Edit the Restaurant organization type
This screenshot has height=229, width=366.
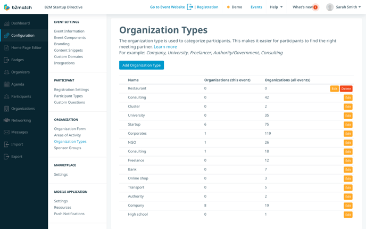(x=334, y=89)
